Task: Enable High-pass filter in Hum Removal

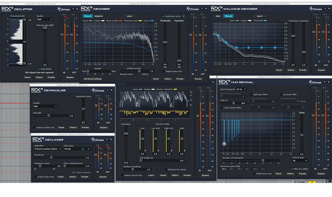Action: (251, 94)
